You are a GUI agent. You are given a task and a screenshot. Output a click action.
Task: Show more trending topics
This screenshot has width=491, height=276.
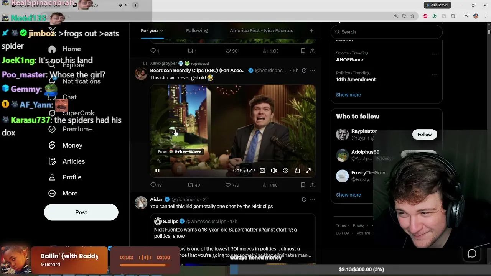click(348, 95)
